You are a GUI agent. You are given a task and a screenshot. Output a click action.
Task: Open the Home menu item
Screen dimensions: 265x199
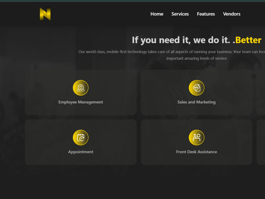click(x=157, y=14)
